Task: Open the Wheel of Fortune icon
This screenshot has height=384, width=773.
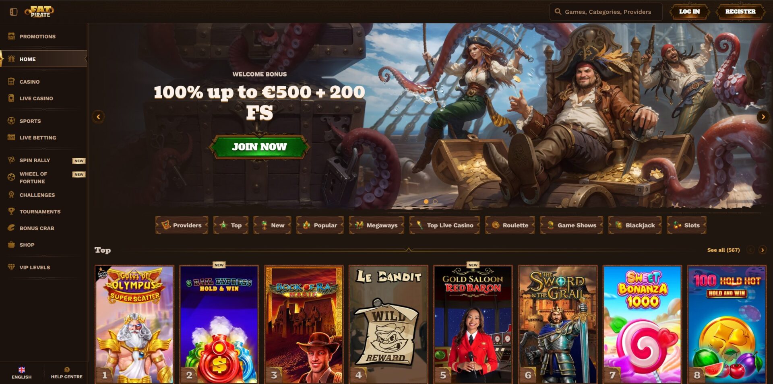Action: (x=11, y=177)
